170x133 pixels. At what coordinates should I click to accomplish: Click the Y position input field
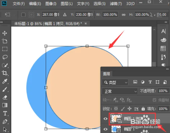coord(84,14)
